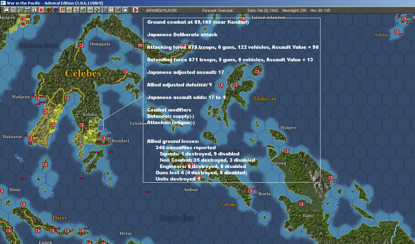Viewport: 415px width, 244px height.
Task: Click 'Japanese adjusted assault: 17' line
Action: pos(186,72)
